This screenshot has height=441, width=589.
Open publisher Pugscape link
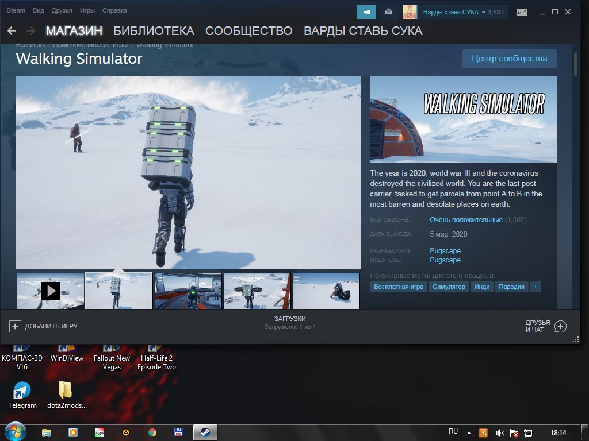click(445, 260)
